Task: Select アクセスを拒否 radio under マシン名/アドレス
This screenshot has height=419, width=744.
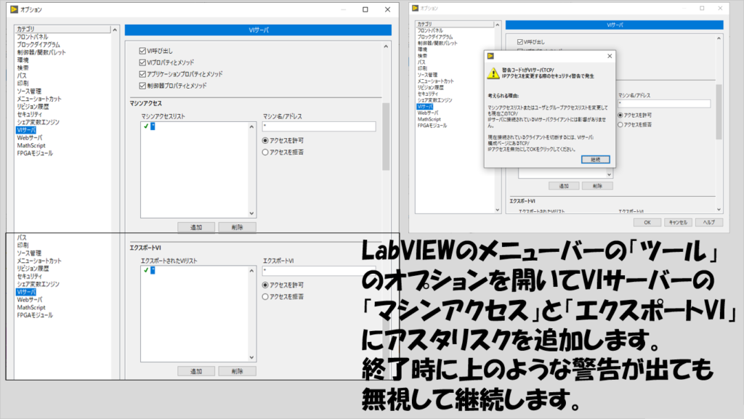Action: point(267,152)
